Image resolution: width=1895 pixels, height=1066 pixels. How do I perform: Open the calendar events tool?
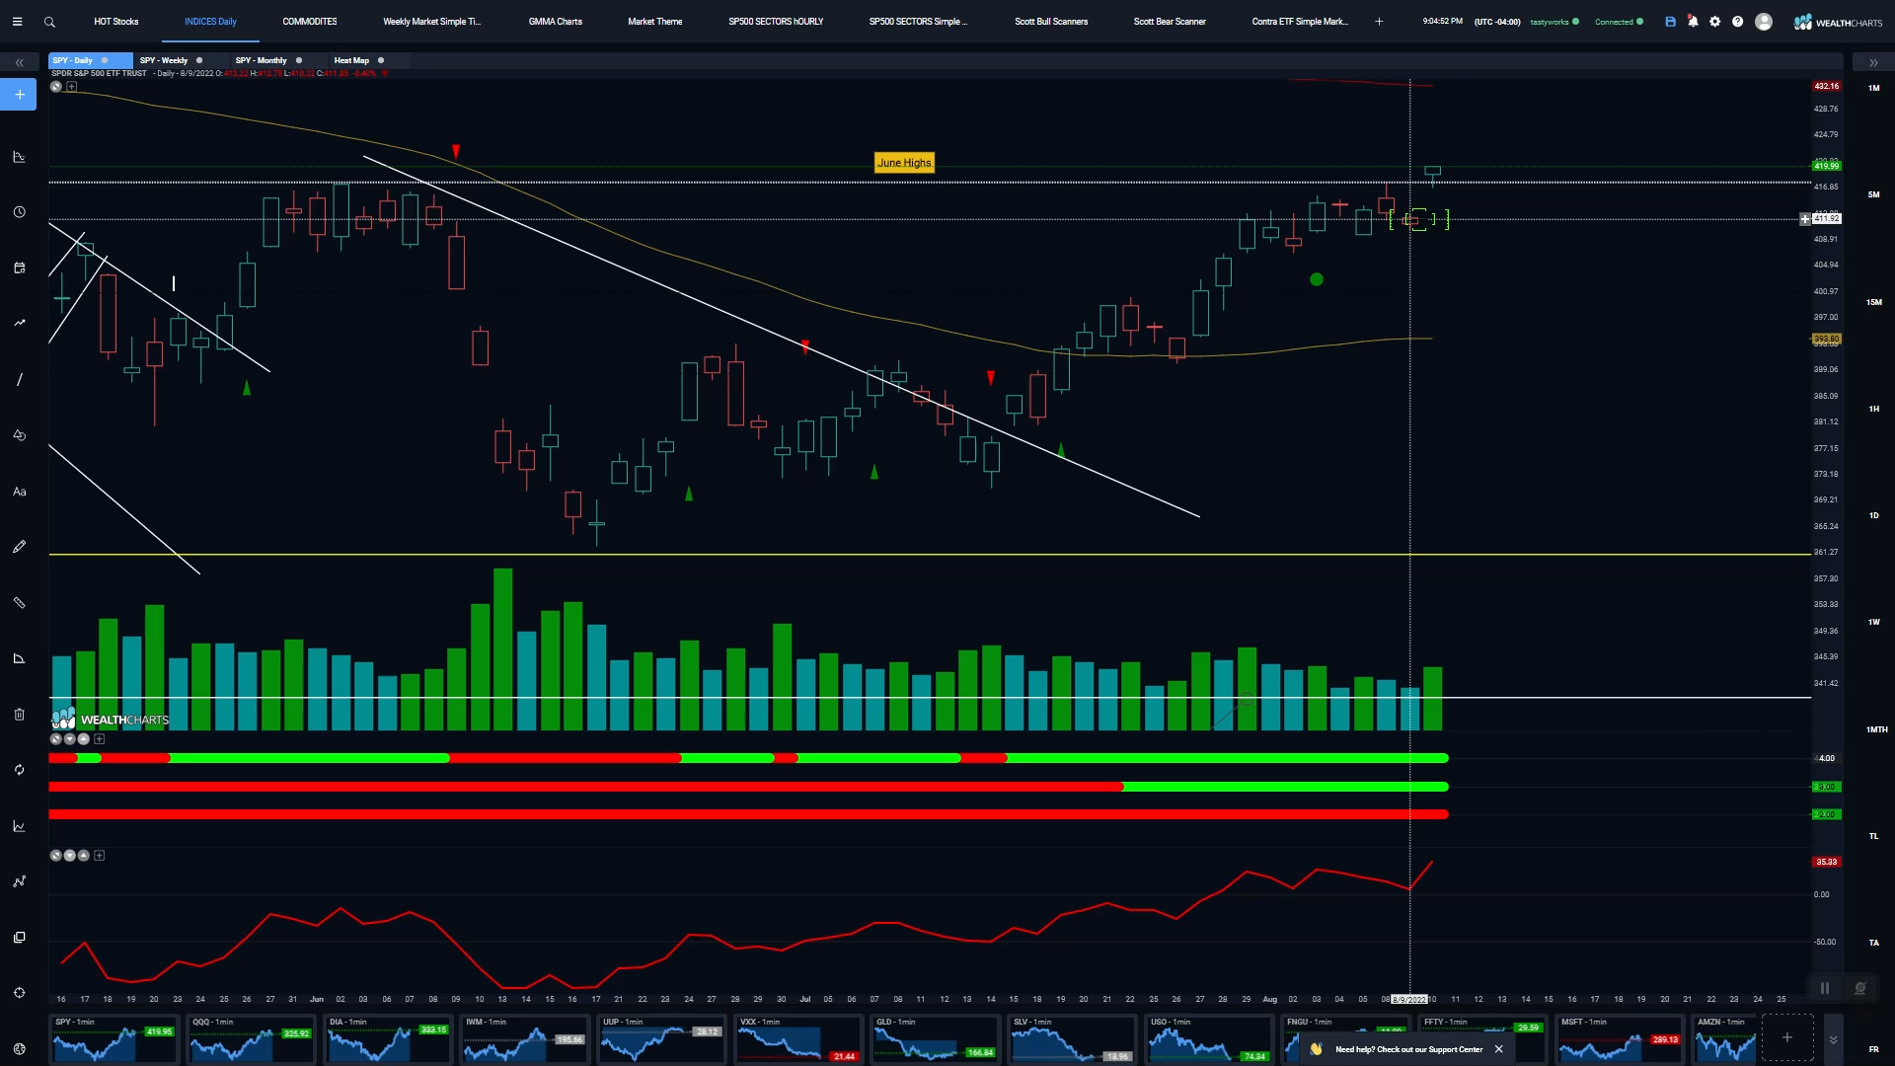tap(19, 267)
